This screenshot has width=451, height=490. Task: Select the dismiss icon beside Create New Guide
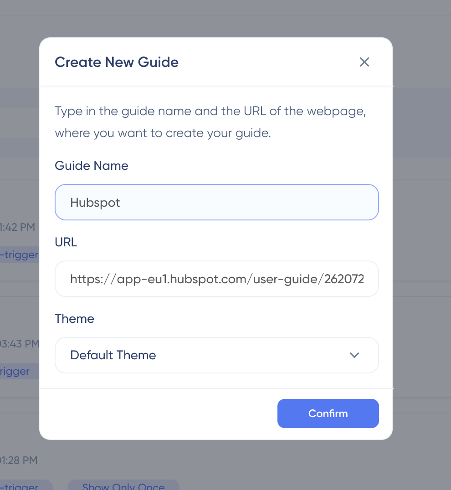(x=364, y=62)
